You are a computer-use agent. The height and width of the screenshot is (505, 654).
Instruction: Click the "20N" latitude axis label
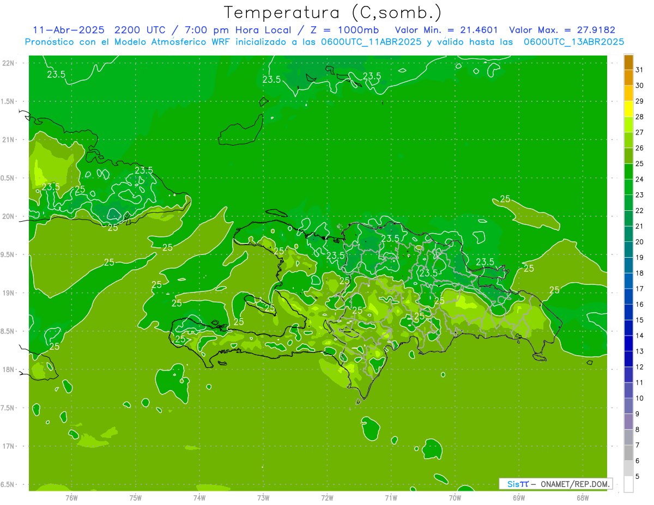[8, 216]
